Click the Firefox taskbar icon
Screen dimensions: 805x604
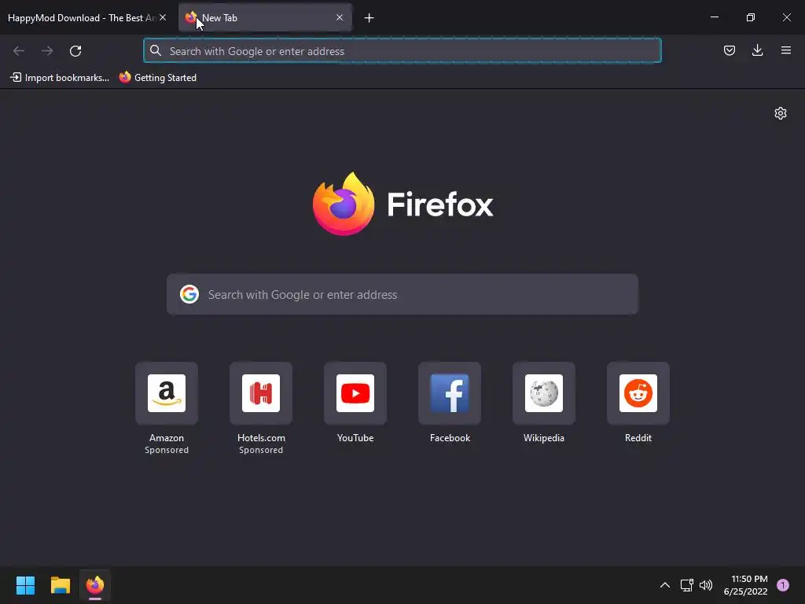click(x=95, y=585)
